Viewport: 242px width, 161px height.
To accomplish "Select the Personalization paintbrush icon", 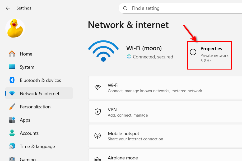I will [12, 107].
